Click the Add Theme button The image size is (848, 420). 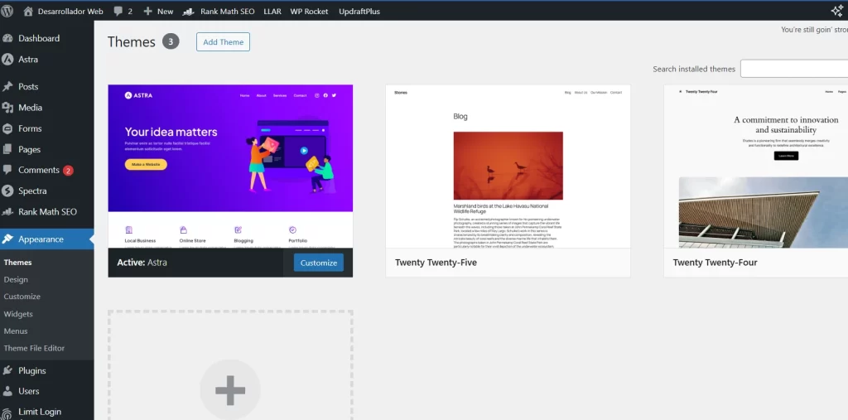click(223, 42)
